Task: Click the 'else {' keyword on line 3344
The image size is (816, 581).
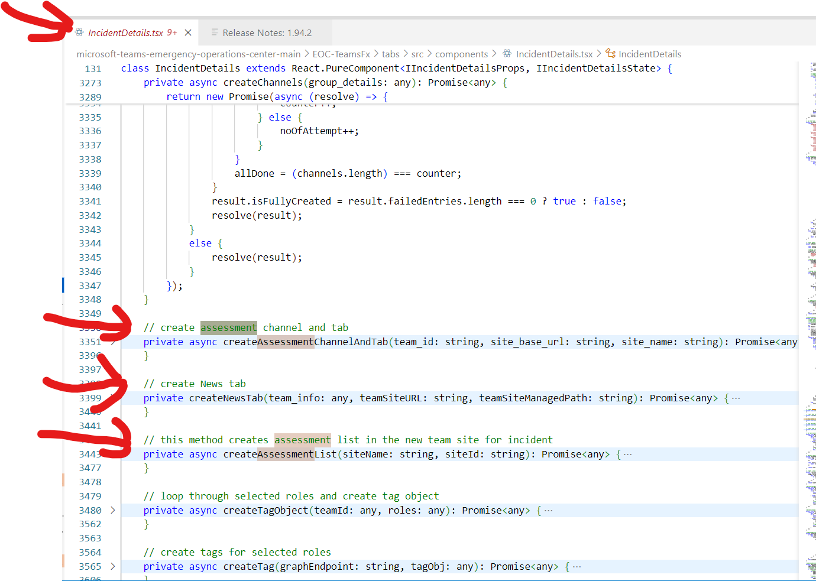Action: click(206, 243)
